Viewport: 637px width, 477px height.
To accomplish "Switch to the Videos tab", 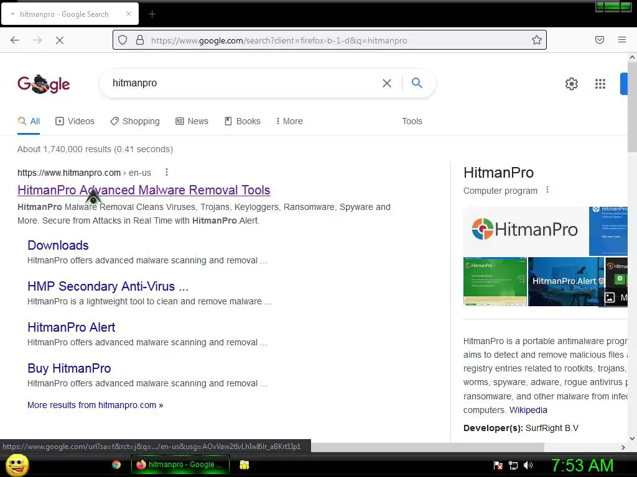I will click(75, 121).
